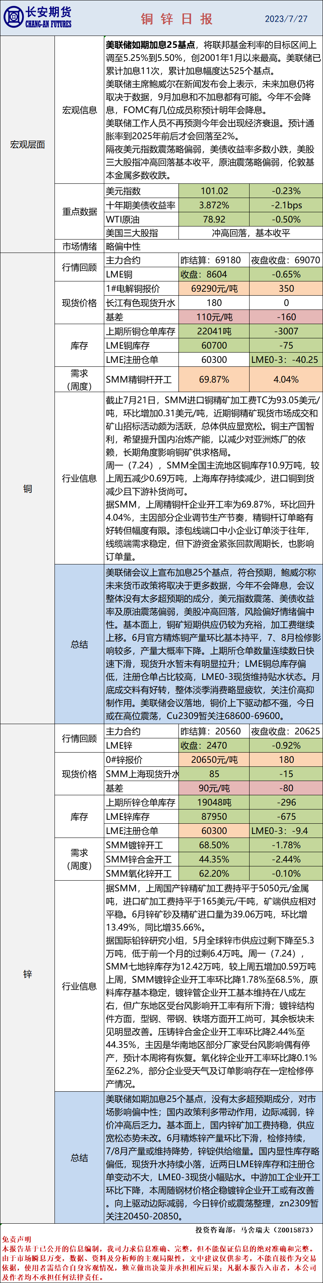Select the text 冲高回落，基本收平
This screenshot has width=323, height=1283.
[251, 232]
